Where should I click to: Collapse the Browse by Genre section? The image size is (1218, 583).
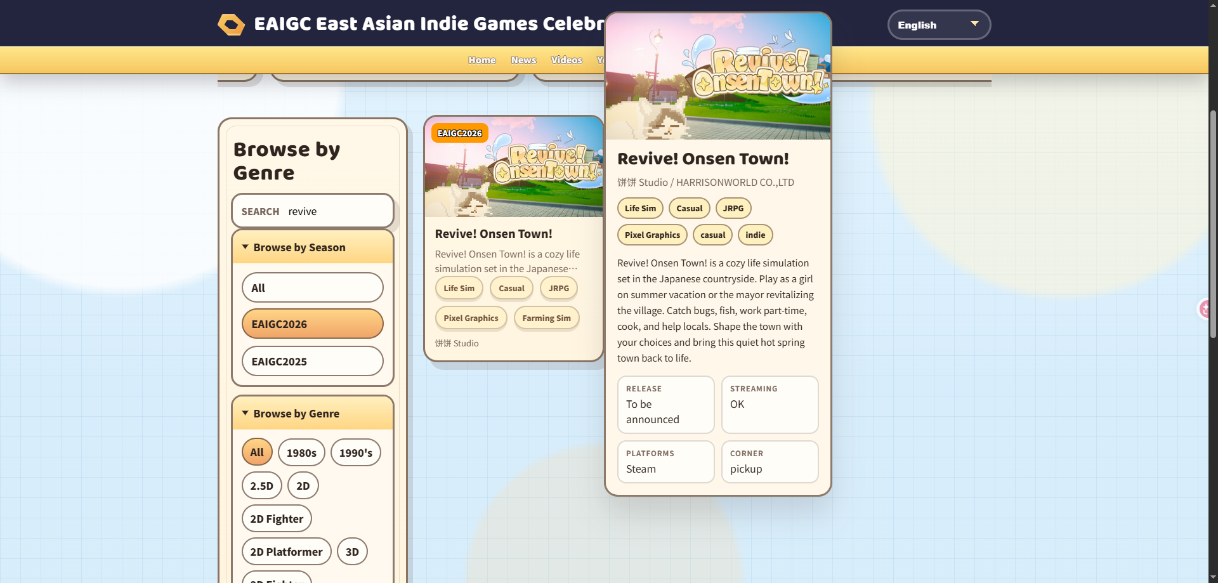pyautogui.click(x=313, y=414)
